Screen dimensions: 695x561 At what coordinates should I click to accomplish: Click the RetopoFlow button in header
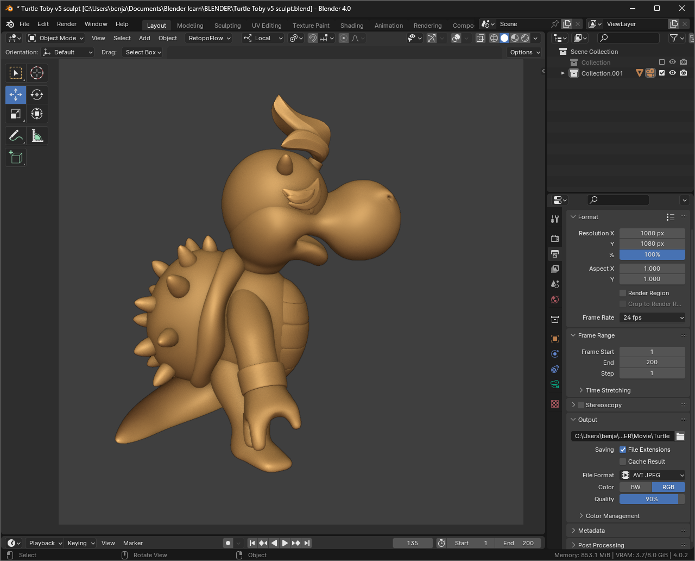(x=209, y=38)
